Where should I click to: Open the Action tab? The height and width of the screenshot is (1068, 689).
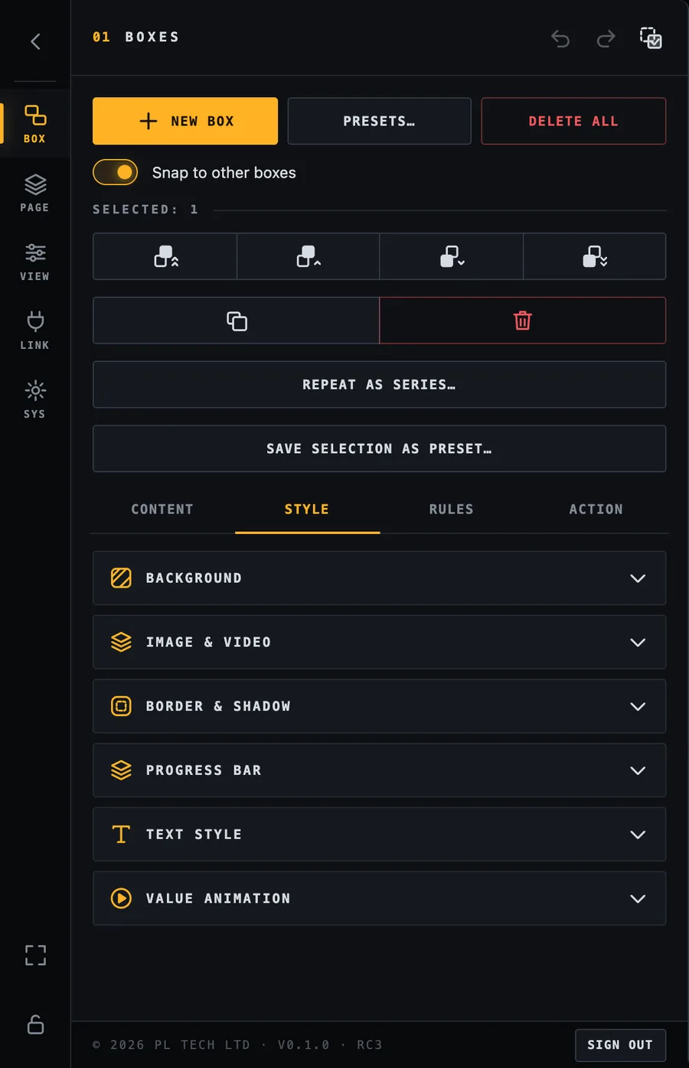[596, 510]
